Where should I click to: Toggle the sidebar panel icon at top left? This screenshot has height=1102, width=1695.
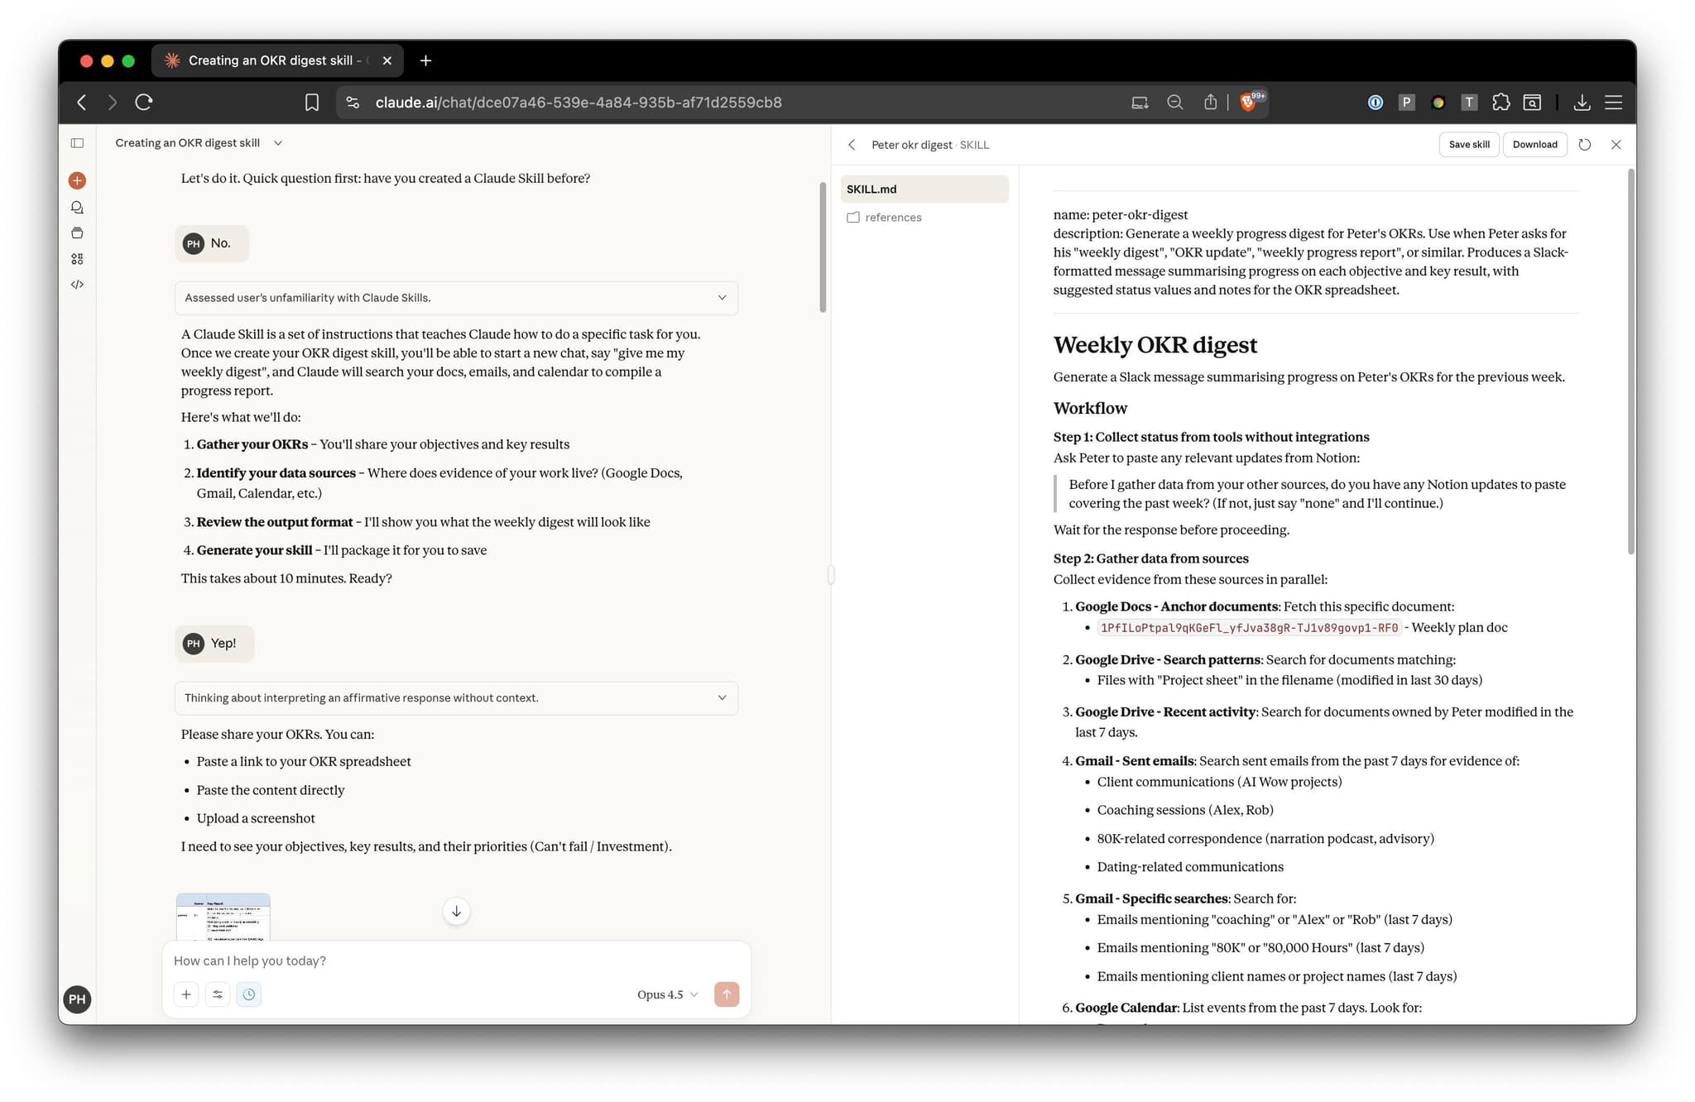(x=77, y=143)
